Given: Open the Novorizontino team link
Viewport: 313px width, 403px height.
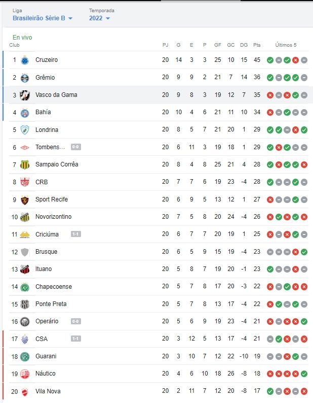Looking at the screenshot, I should click(x=53, y=217).
